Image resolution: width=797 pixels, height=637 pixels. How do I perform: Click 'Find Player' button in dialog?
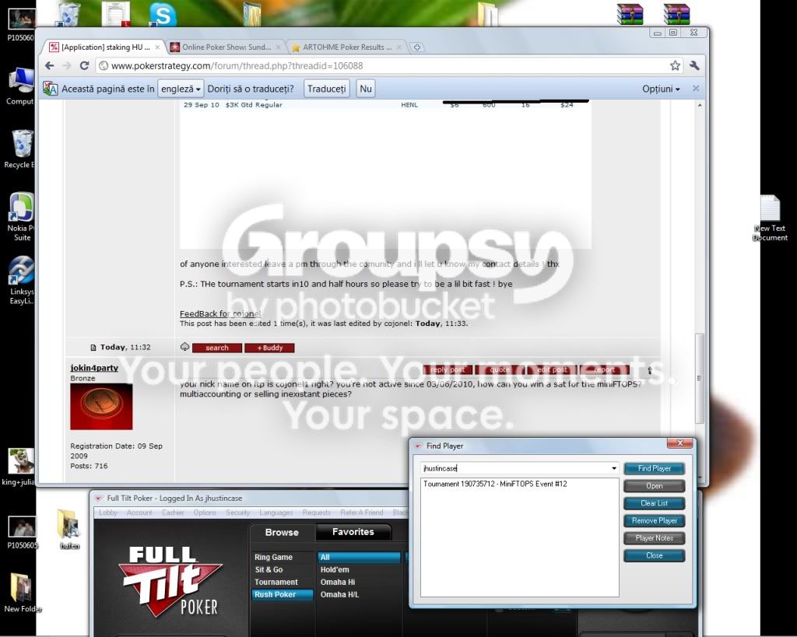point(654,468)
